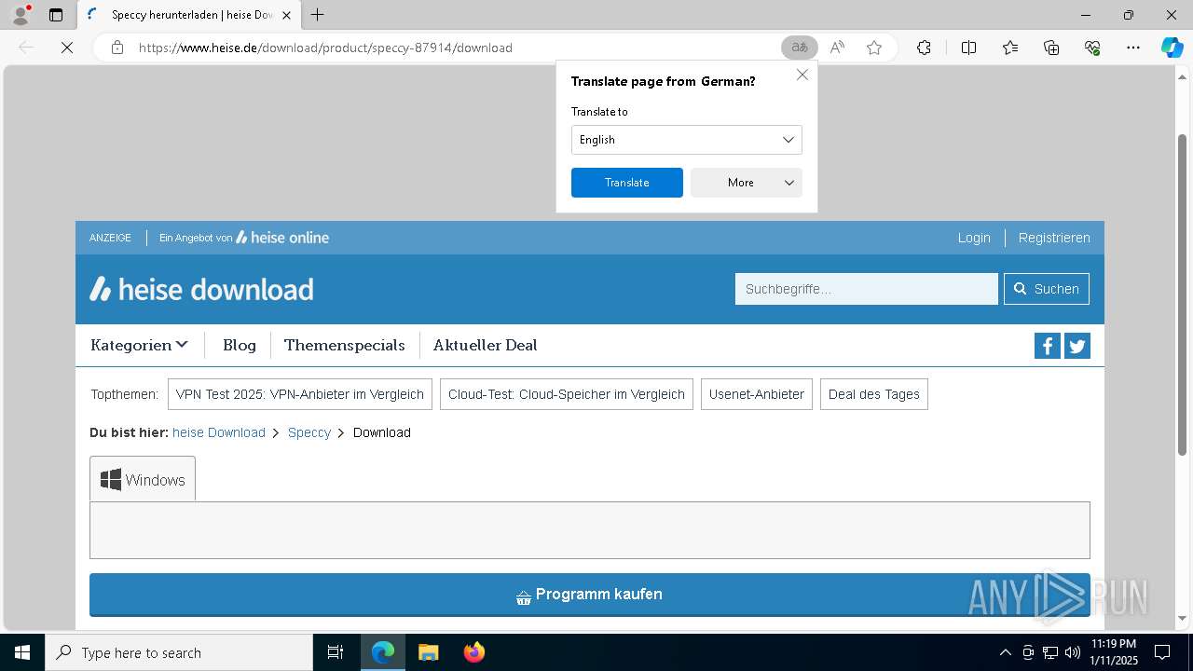This screenshot has width=1193, height=671.
Task: Open Aktueller Deal menu item
Action: pyautogui.click(x=486, y=345)
